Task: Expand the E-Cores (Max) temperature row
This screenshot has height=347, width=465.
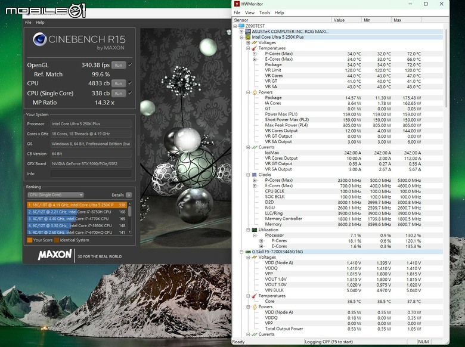Action: pos(255,59)
